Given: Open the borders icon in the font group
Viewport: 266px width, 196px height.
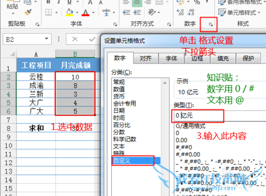Looking at the screenshot, I should tap(48, 12).
